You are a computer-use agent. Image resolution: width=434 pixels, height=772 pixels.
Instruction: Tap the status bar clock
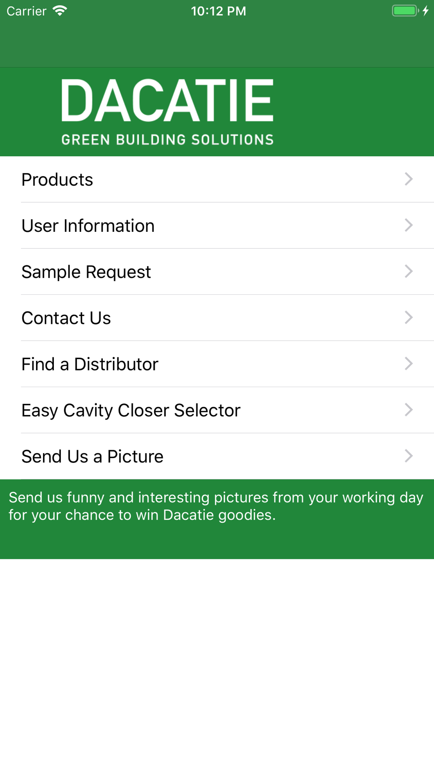218,11
